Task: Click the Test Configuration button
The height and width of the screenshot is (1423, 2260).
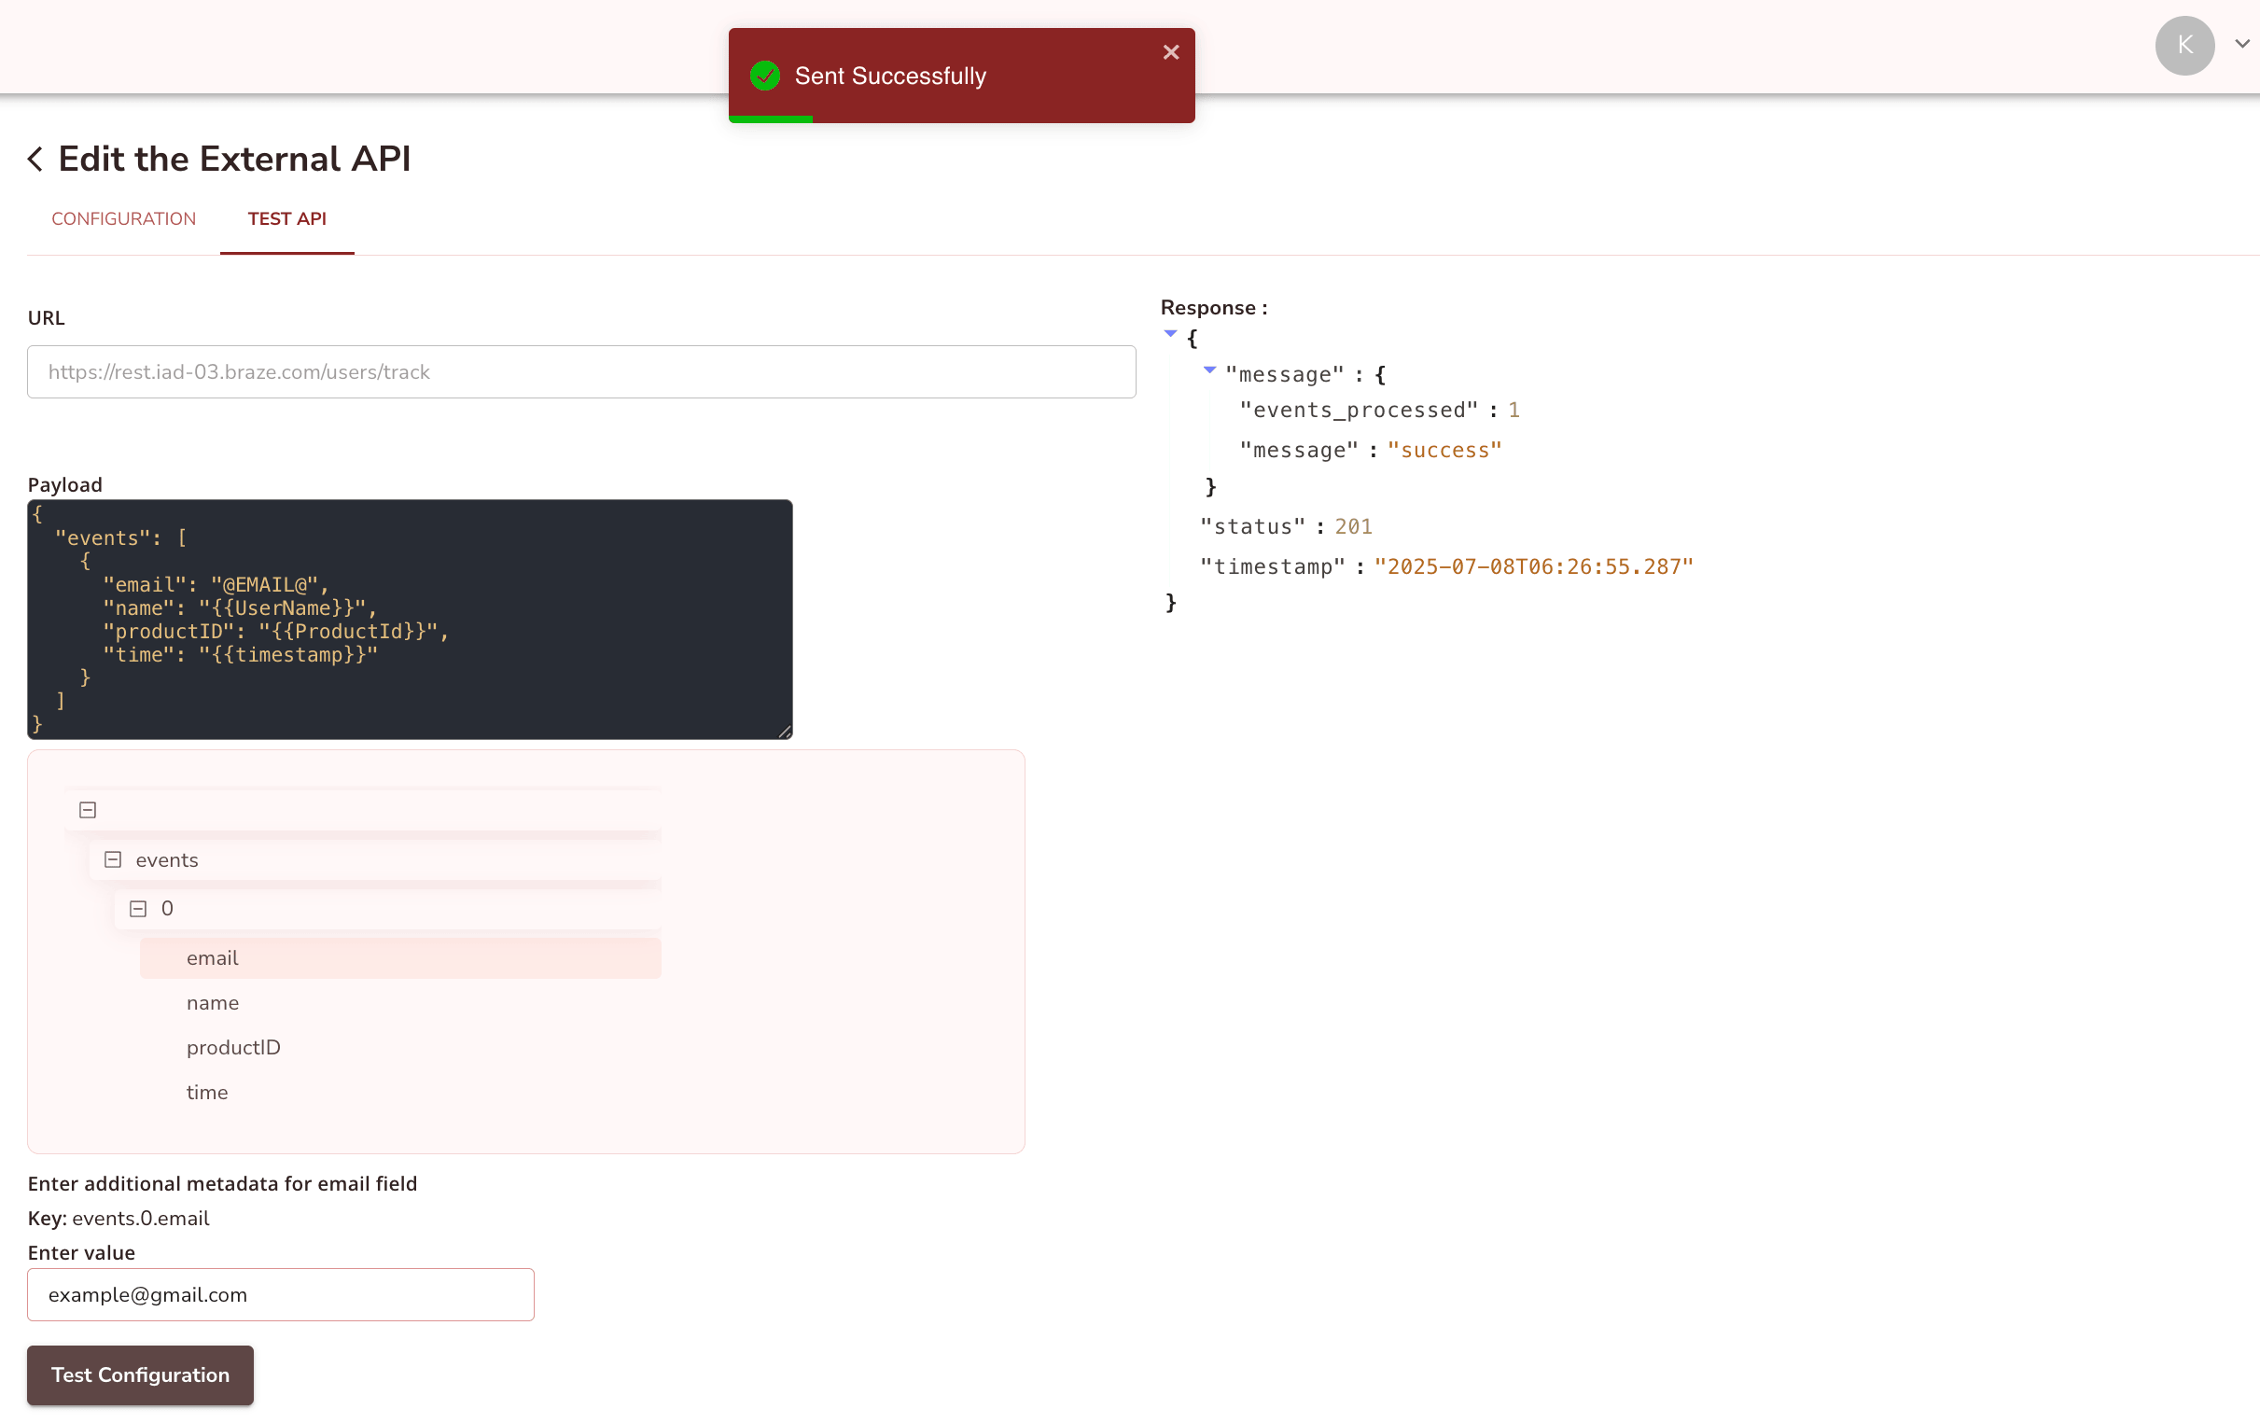Action: [140, 1374]
